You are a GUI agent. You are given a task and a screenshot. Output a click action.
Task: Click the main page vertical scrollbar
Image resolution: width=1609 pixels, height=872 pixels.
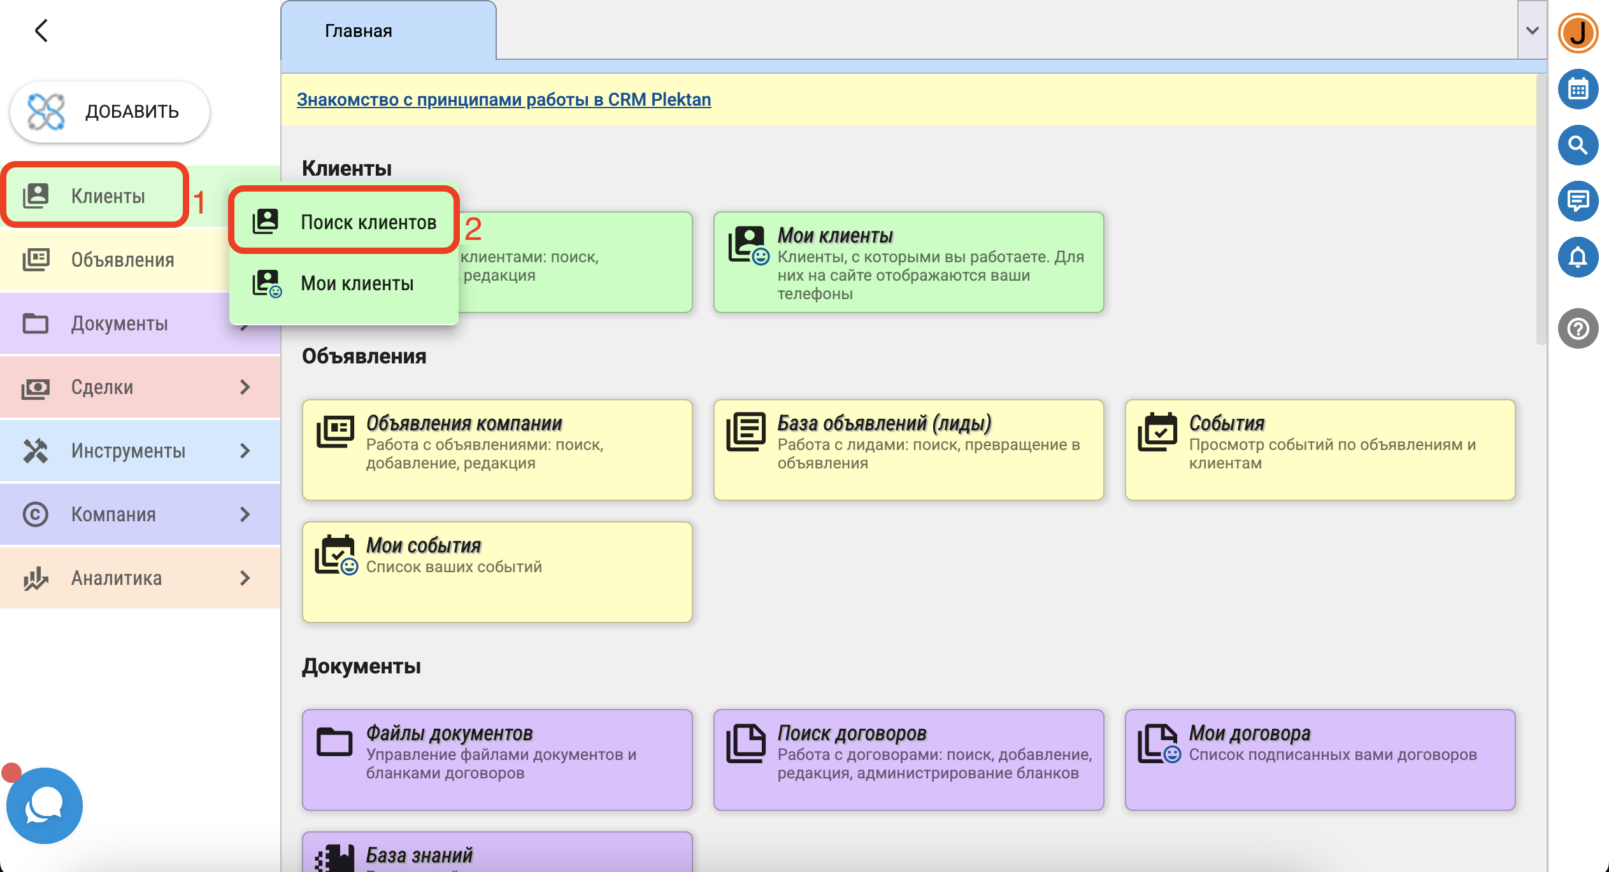coord(1541,210)
